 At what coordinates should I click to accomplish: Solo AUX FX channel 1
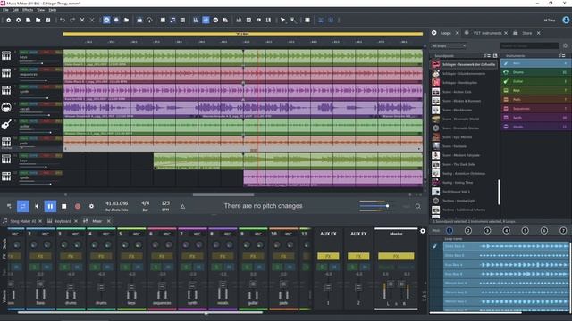[x=322, y=267]
